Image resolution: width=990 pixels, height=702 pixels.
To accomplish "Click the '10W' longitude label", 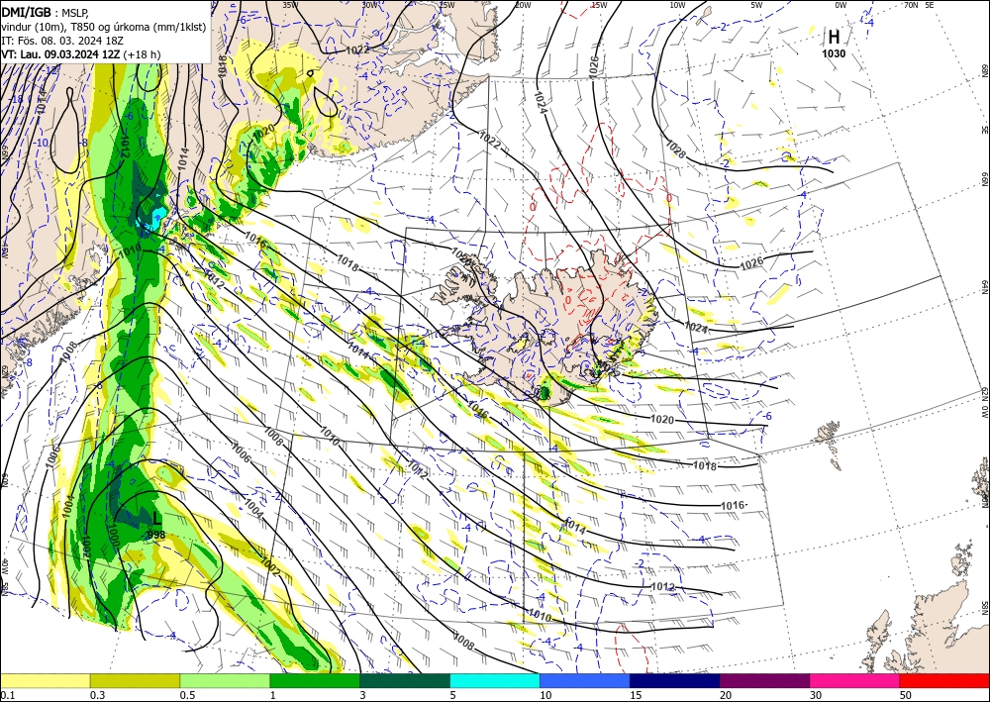I will pos(677,5).
